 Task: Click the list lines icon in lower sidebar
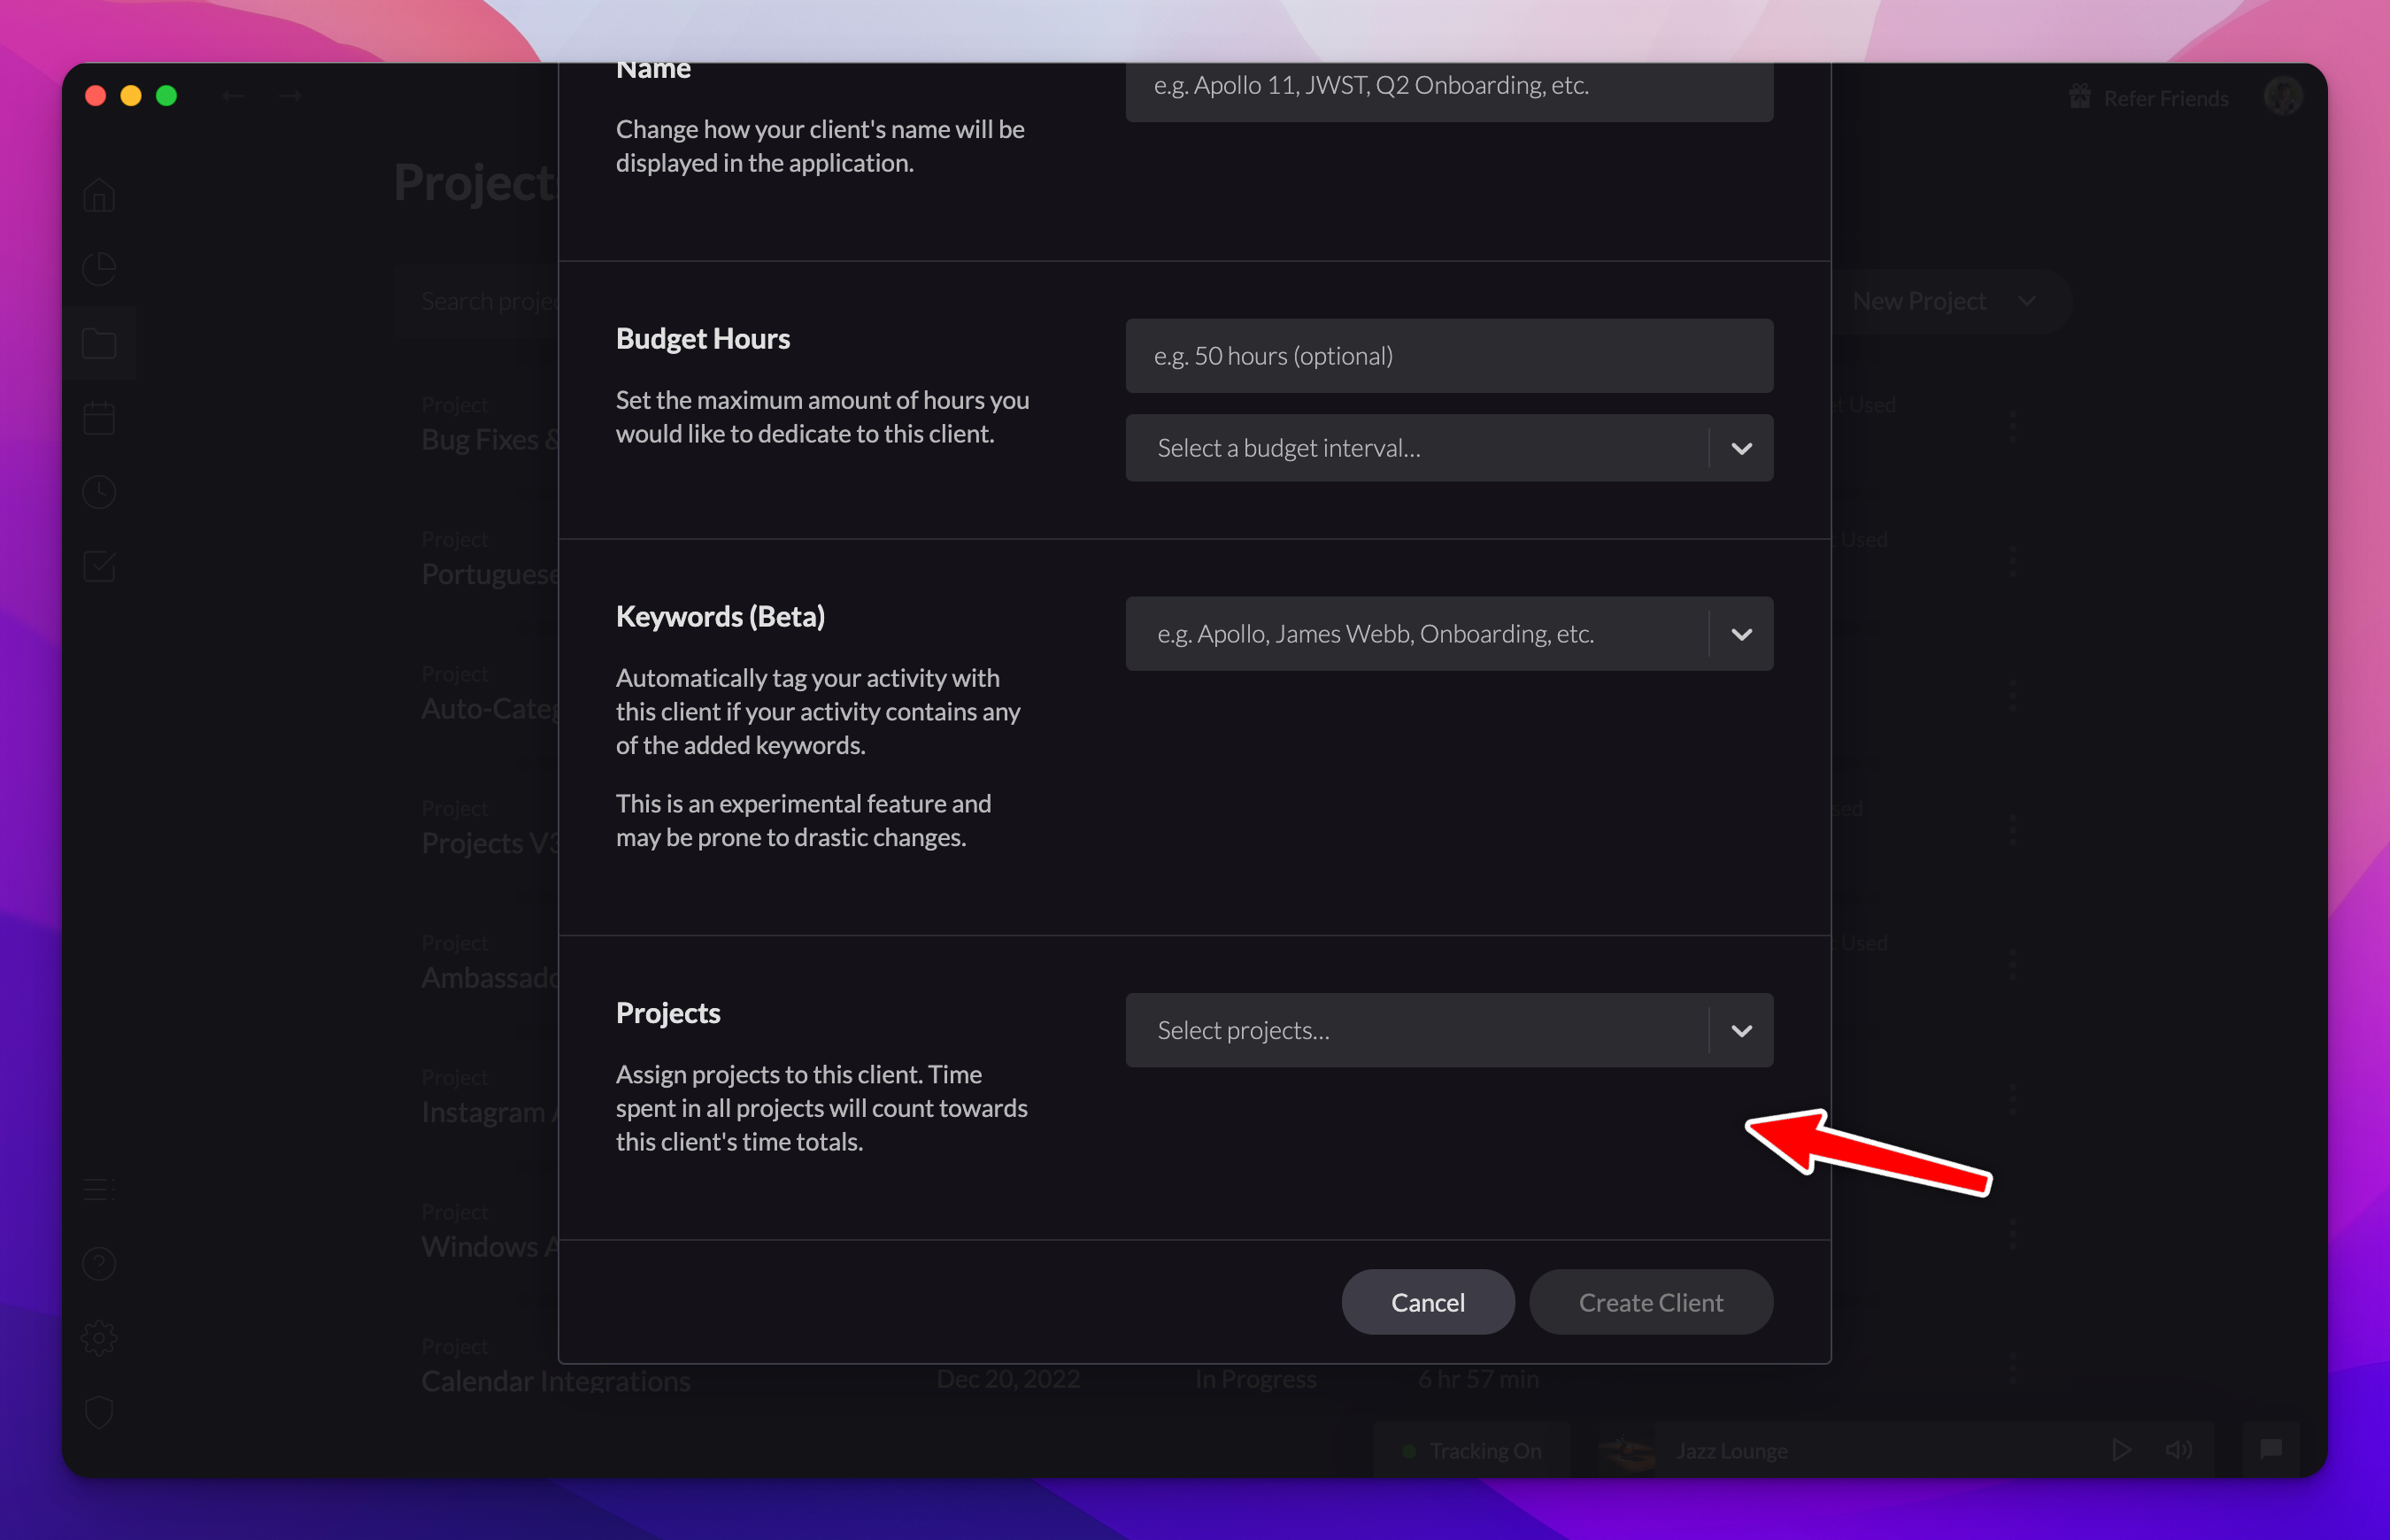tap(99, 1189)
